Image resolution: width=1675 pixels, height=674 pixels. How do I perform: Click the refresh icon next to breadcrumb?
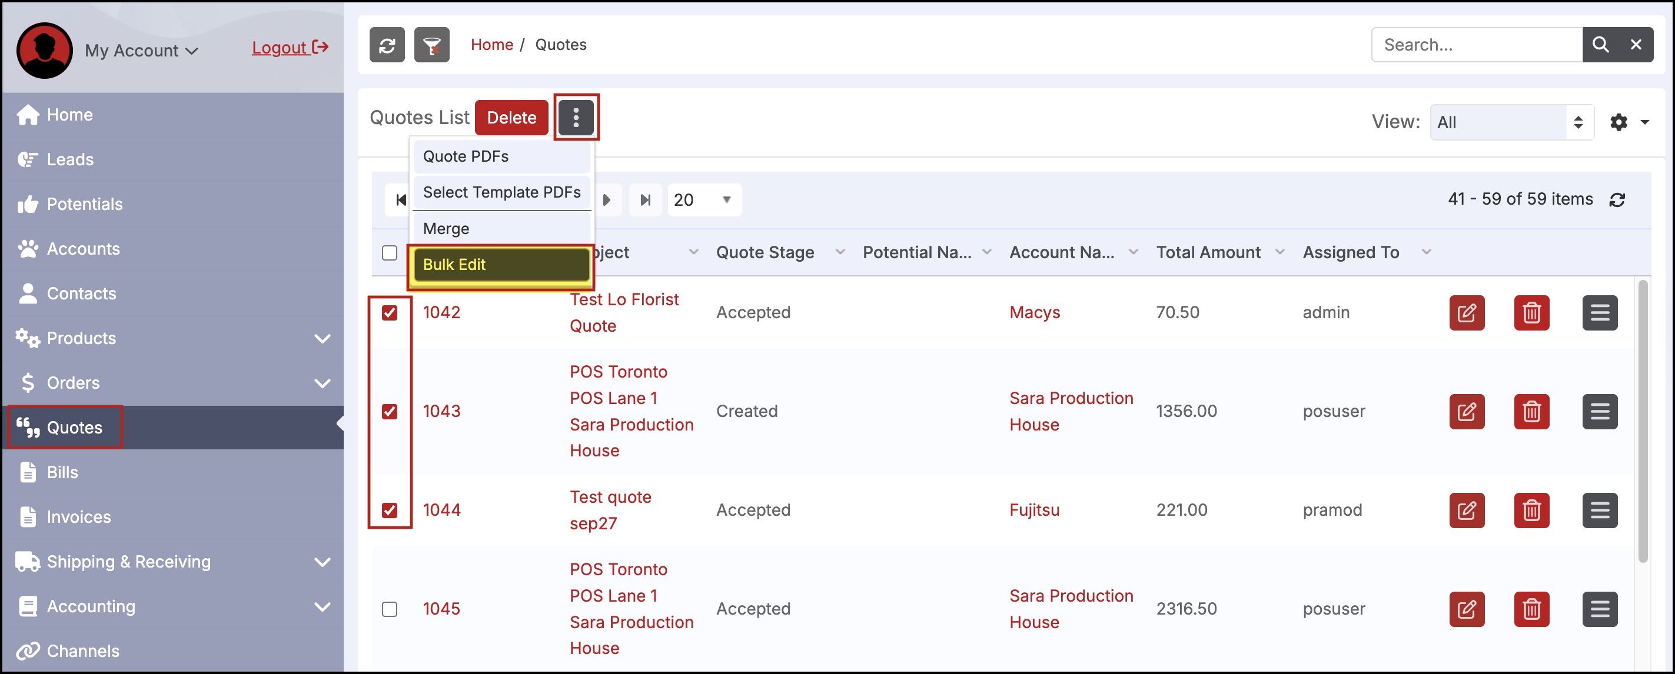tap(387, 45)
